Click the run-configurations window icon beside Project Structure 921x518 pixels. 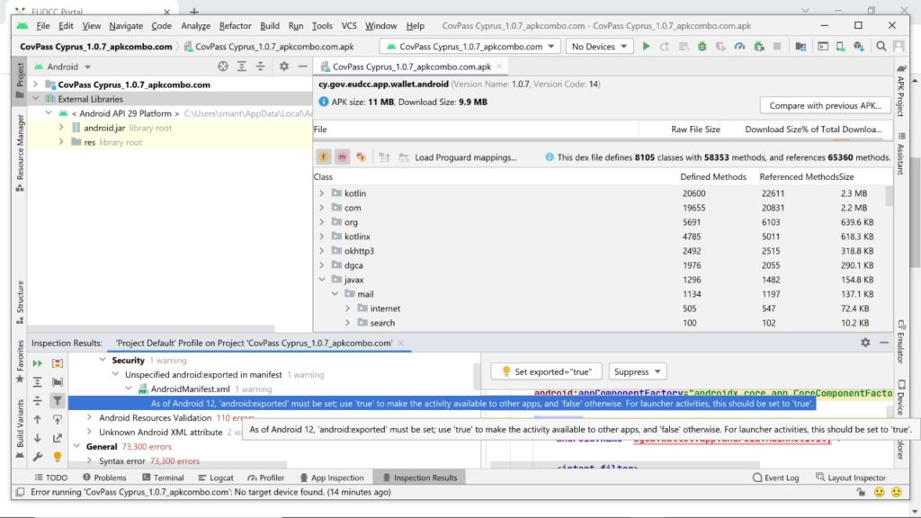click(x=823, y=47)
